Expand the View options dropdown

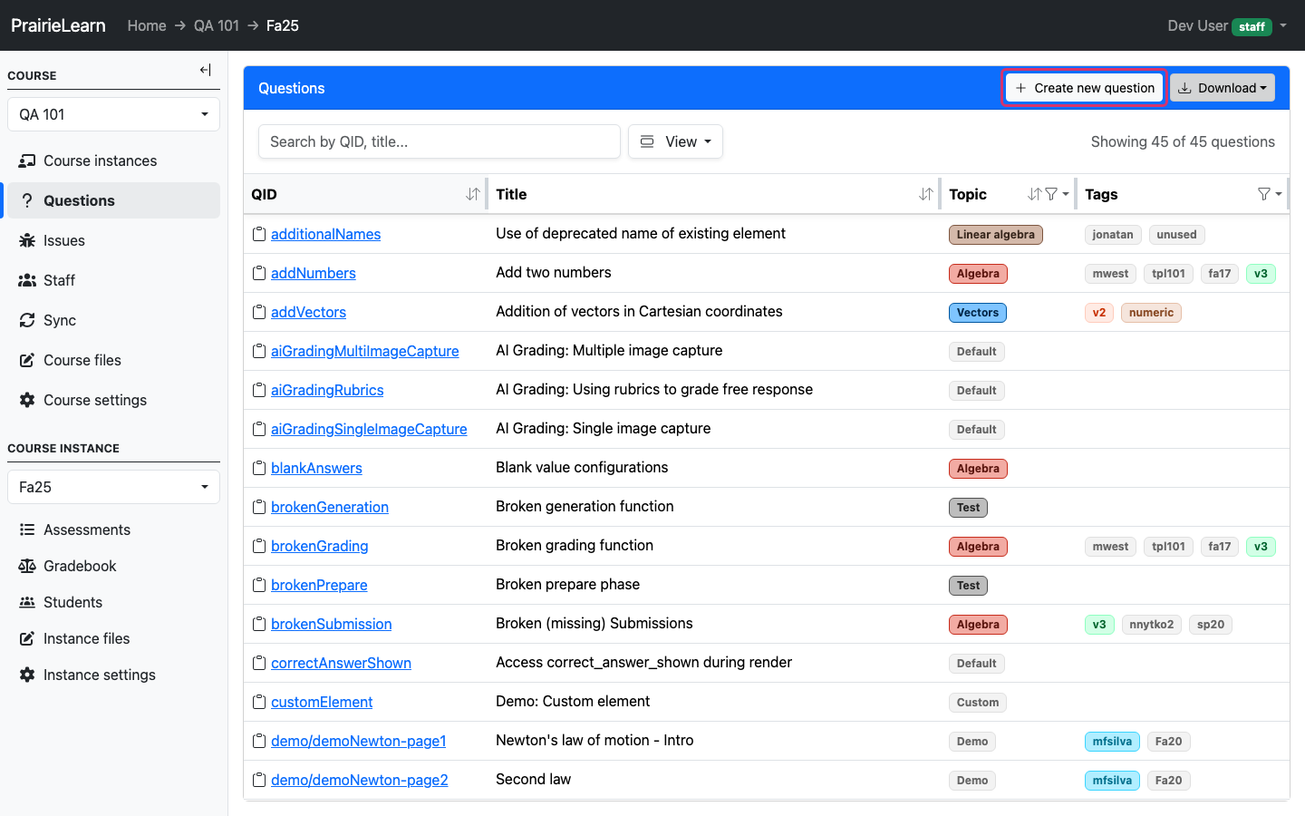click(675, 141)
